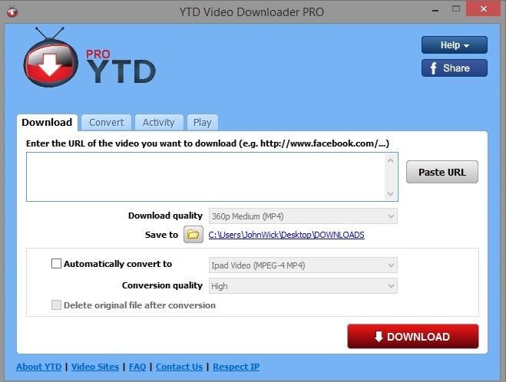Enable Automatically convert to checkbox
This screenshot has height=382, width=506.
click(56, 263)
